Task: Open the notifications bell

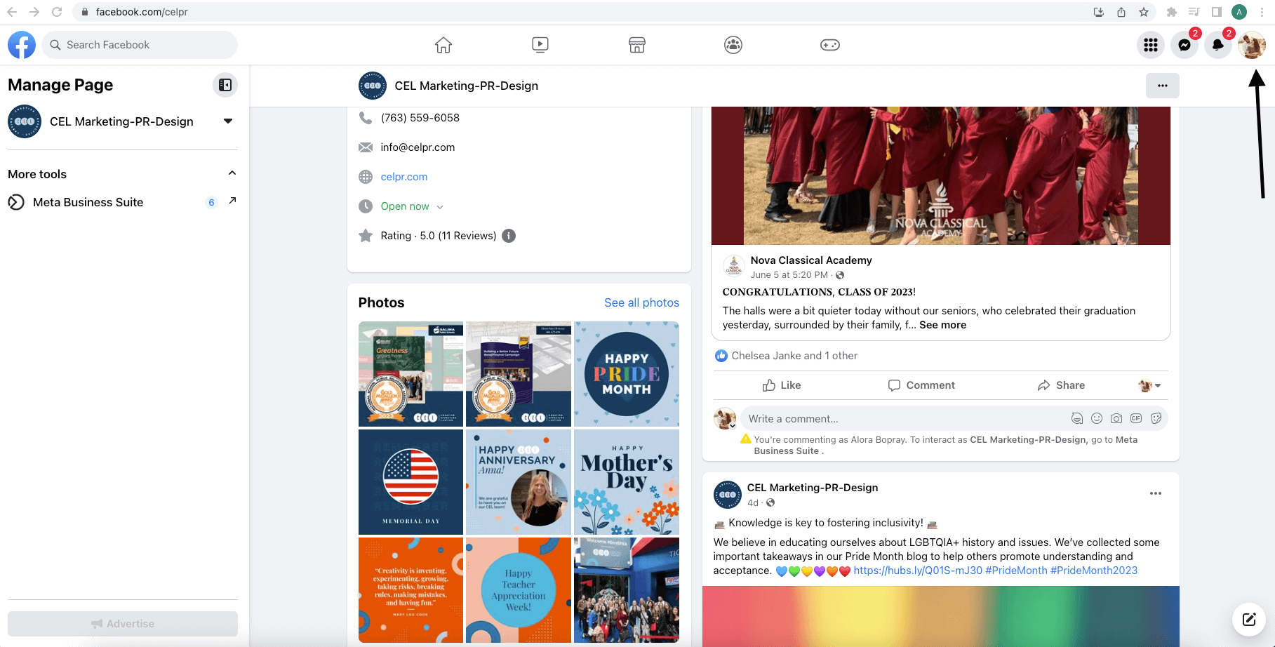Action: point(1218,45)
